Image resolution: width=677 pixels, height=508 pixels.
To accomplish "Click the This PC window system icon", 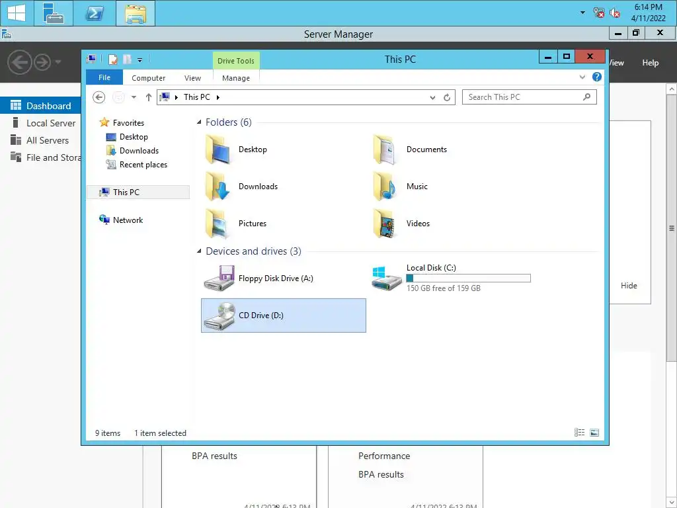I will [x=91, y=59].
